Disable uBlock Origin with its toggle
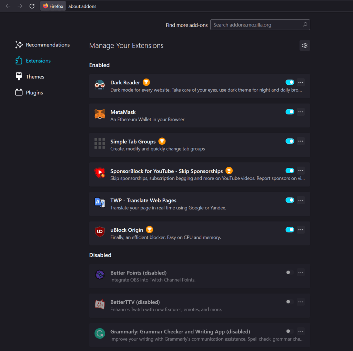 click(290, 230)
